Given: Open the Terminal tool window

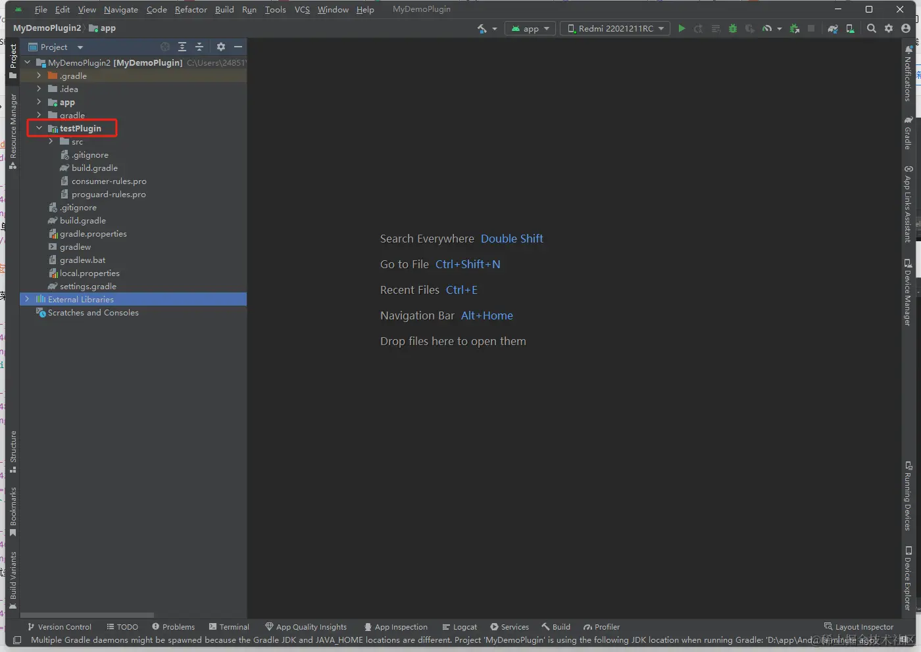Looking at the screenshot, I should coord(229,627).
